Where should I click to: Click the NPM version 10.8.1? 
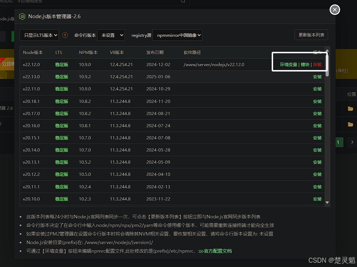click(85, 125)
